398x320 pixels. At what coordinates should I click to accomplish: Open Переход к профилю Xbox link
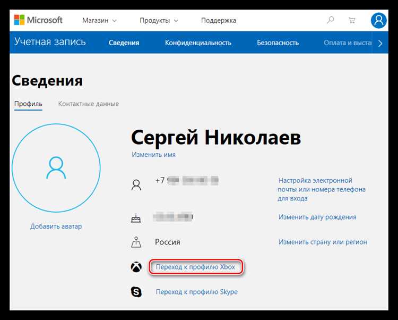tap(195, 267)
